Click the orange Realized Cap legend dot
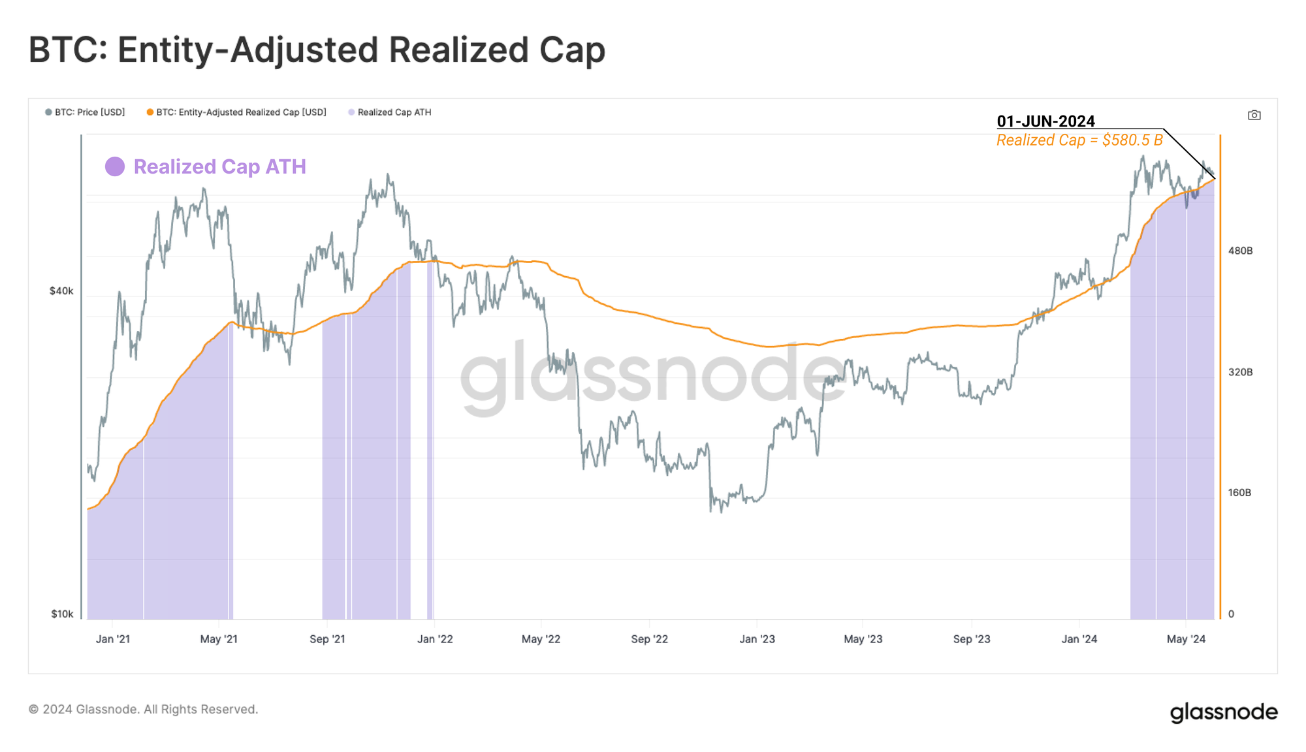 click(150, 112)
